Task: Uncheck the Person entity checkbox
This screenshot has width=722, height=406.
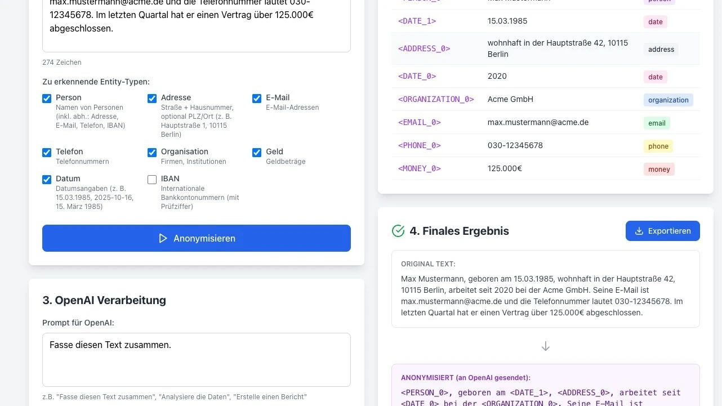Action: click(x=47, y=99)
